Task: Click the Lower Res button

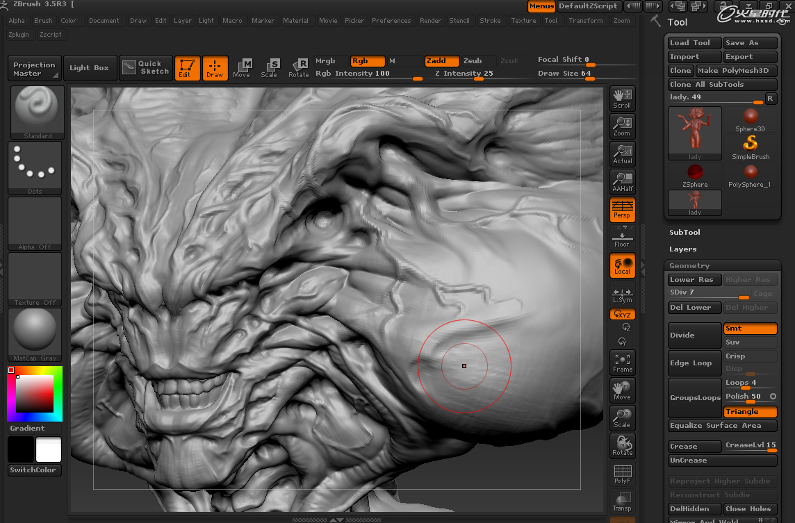Action: pos(695,279)
